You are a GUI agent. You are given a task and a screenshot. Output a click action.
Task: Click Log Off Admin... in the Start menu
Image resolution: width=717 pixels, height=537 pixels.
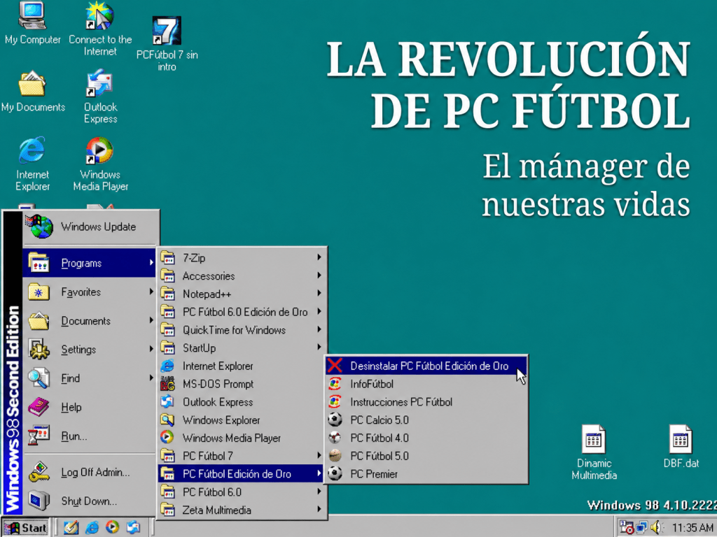[x=90, y=472]
